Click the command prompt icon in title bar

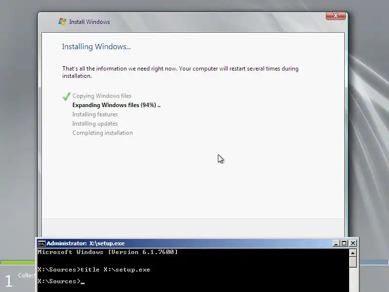tap(41, 244)
